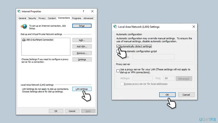This screenshot has height=123, width=218.
Task: Click the Settings button for dial-up connections
Action: pyautogui.click(x=82, y=60)
